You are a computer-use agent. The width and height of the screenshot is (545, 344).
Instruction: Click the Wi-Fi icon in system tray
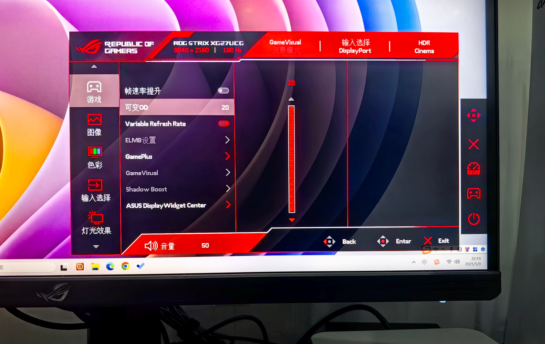click(x=449, y=261)
